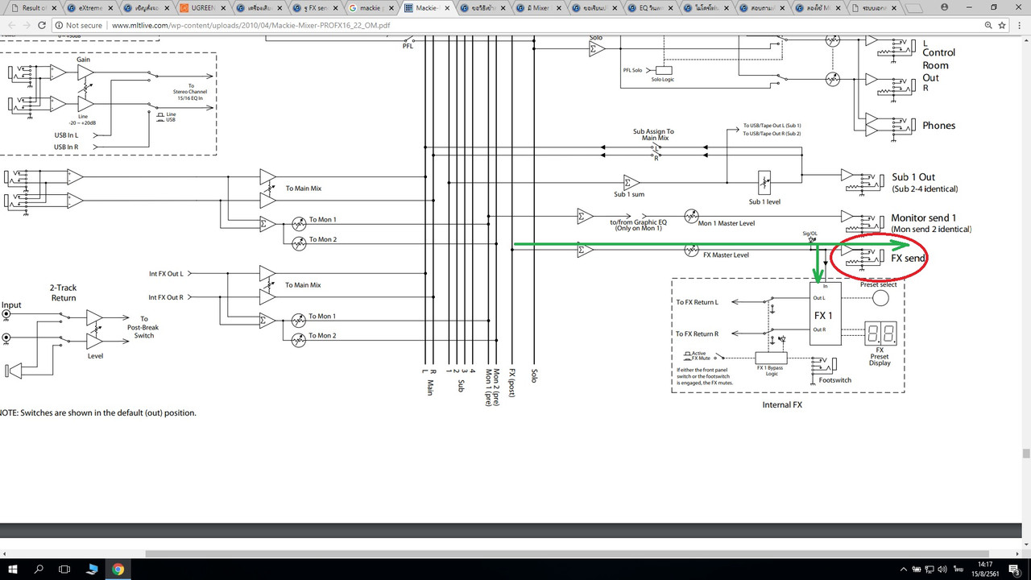Click the 'Preset select' knob circle
Viewport: 1031px width, 580px height.
point(880,299)
